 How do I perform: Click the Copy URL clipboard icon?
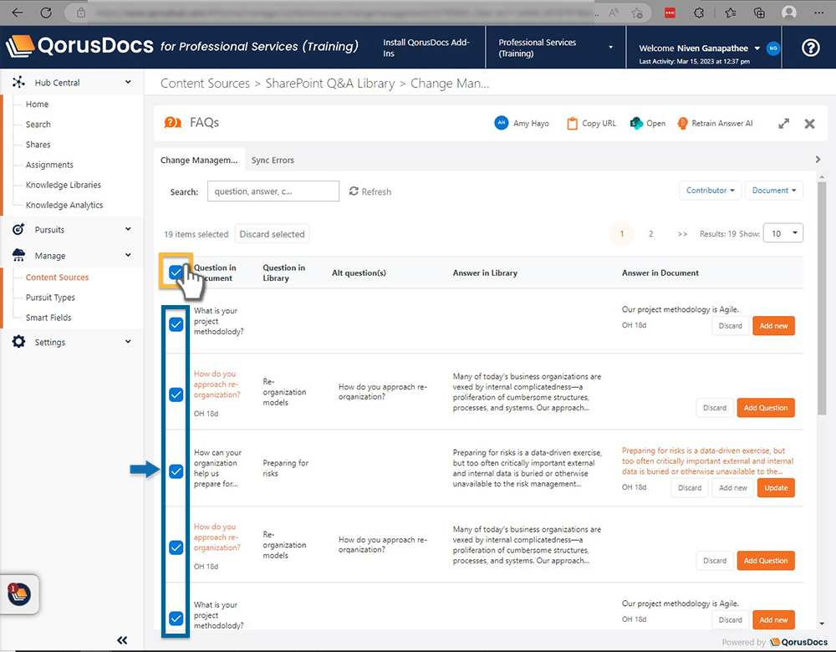(x=572, y=124)
